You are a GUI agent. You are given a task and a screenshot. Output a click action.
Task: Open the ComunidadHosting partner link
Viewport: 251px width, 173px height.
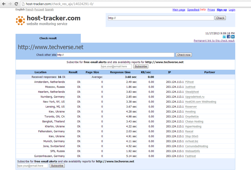click(x=197, y=146)
